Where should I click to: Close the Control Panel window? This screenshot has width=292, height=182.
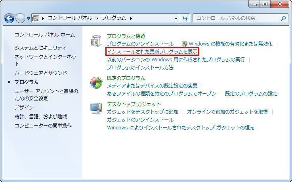point(280,4)
